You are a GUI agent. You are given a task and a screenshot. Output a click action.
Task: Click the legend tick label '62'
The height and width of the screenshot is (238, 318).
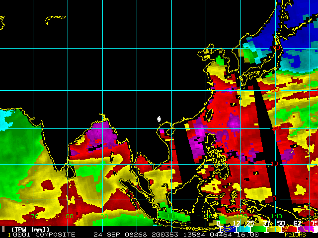tap(297, 223)
